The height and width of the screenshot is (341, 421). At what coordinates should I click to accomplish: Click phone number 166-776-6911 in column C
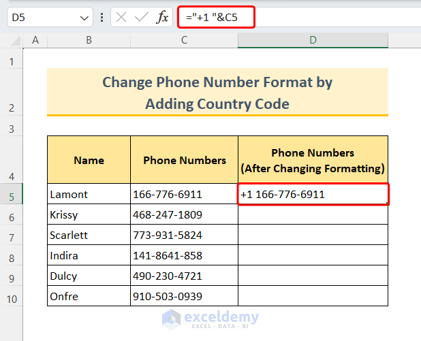[x=184, y=194]
